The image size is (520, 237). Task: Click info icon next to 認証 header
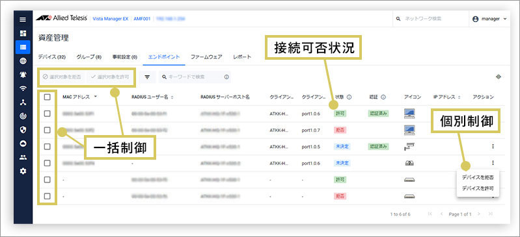(x=383, y=97)
